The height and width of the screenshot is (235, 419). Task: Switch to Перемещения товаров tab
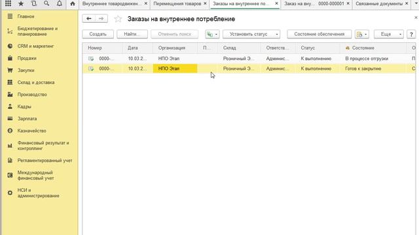tap(177, 4)
